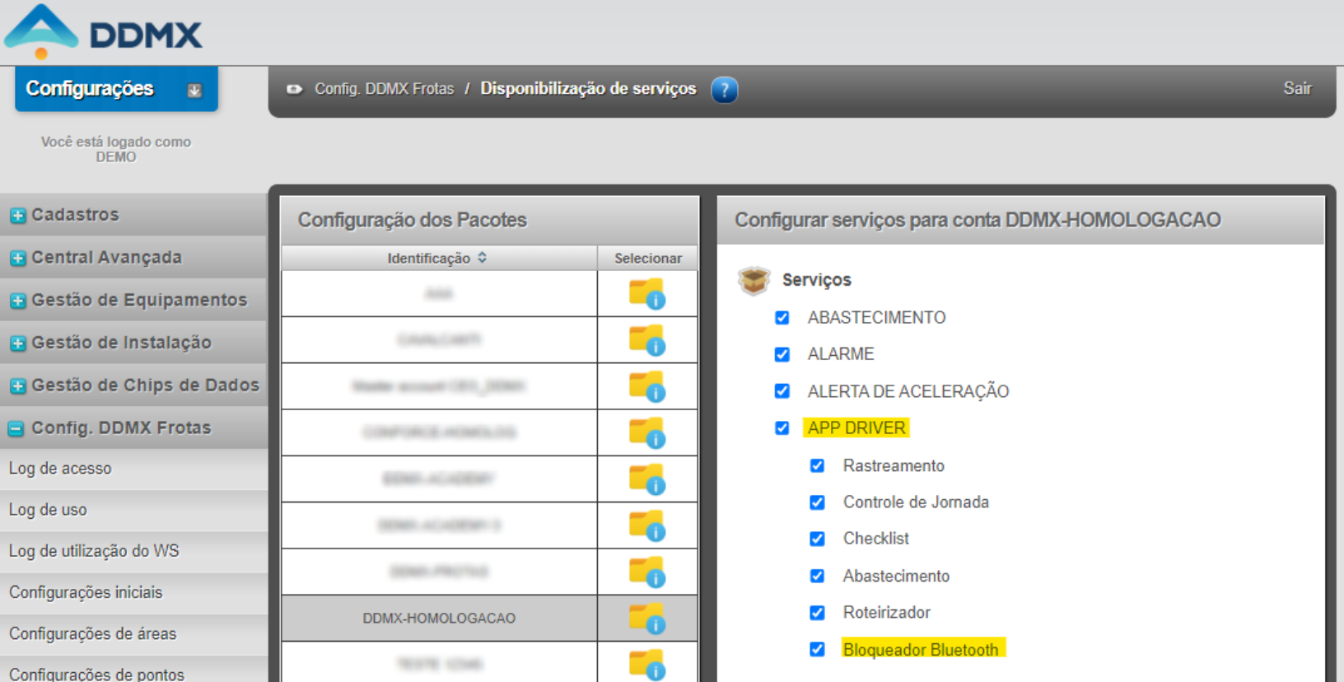Click the highlighted APP DRIVER label
1344x682 pixels.
pos(856,428)
